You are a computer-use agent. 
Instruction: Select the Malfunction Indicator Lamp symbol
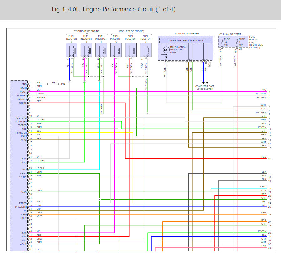pyautogui.click(x=166, y=50)
